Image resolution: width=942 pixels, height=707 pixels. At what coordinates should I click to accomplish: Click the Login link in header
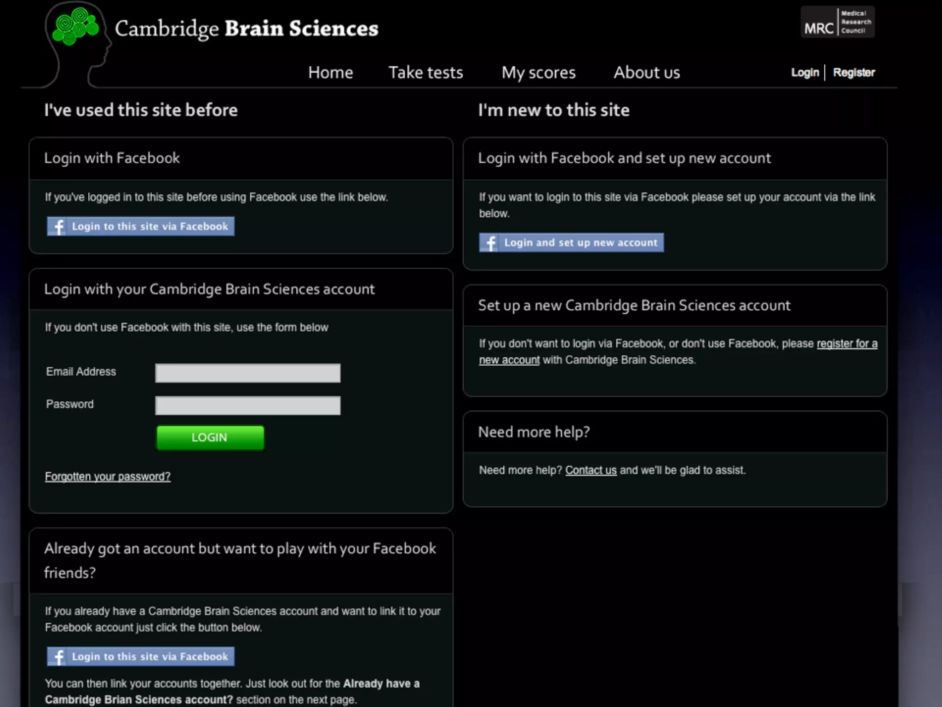pyautogui.click(x=804, y=73)
